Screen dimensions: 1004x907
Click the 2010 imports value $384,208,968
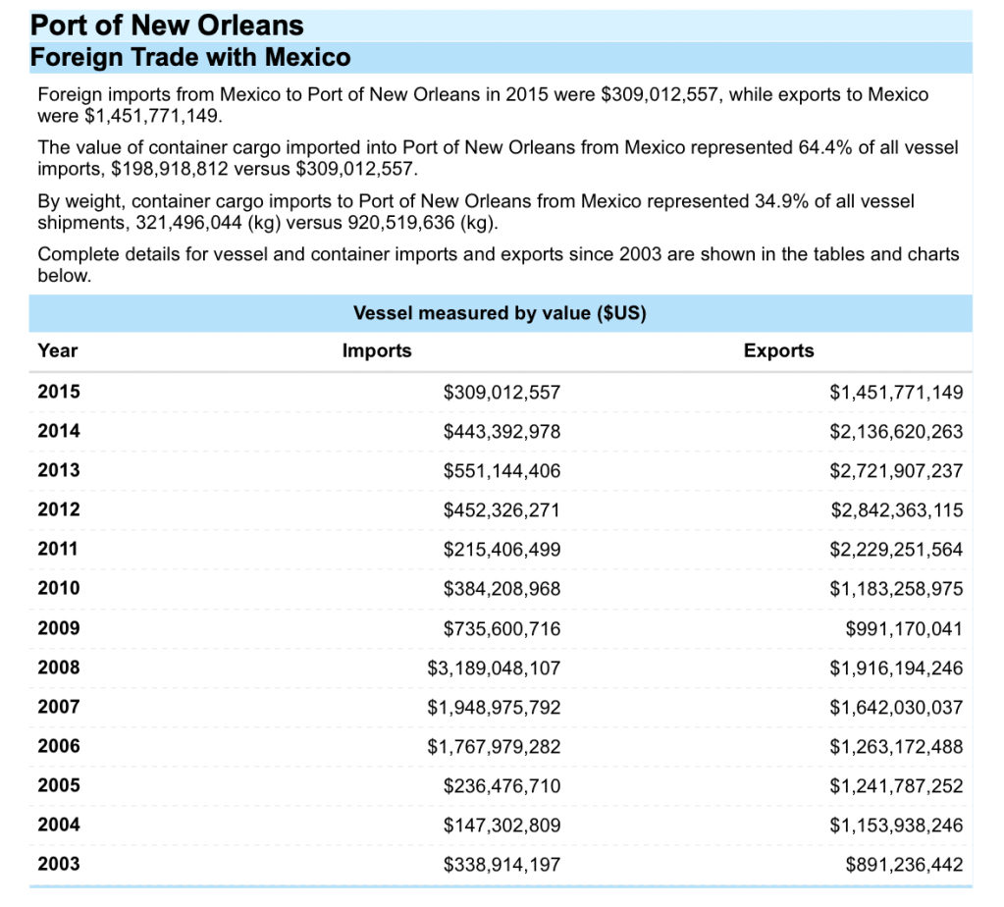(502, 589)
